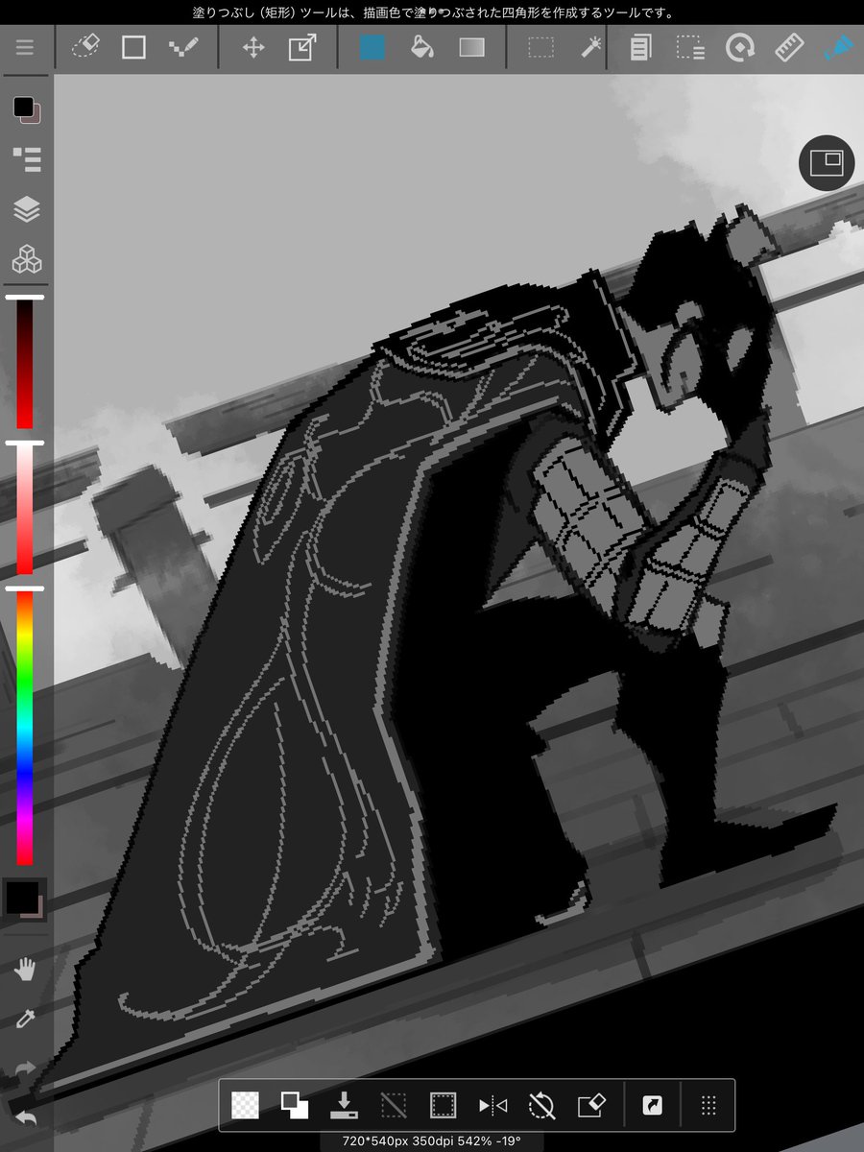Open the foreground/background color squares
Image resolution: width=864 pixels, height=1152 pixels.
(x=26, y=109)
